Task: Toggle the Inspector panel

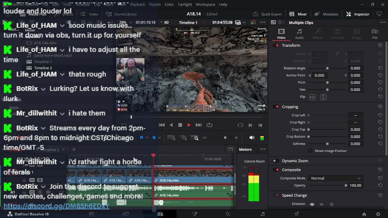Action: coord(358,14)
